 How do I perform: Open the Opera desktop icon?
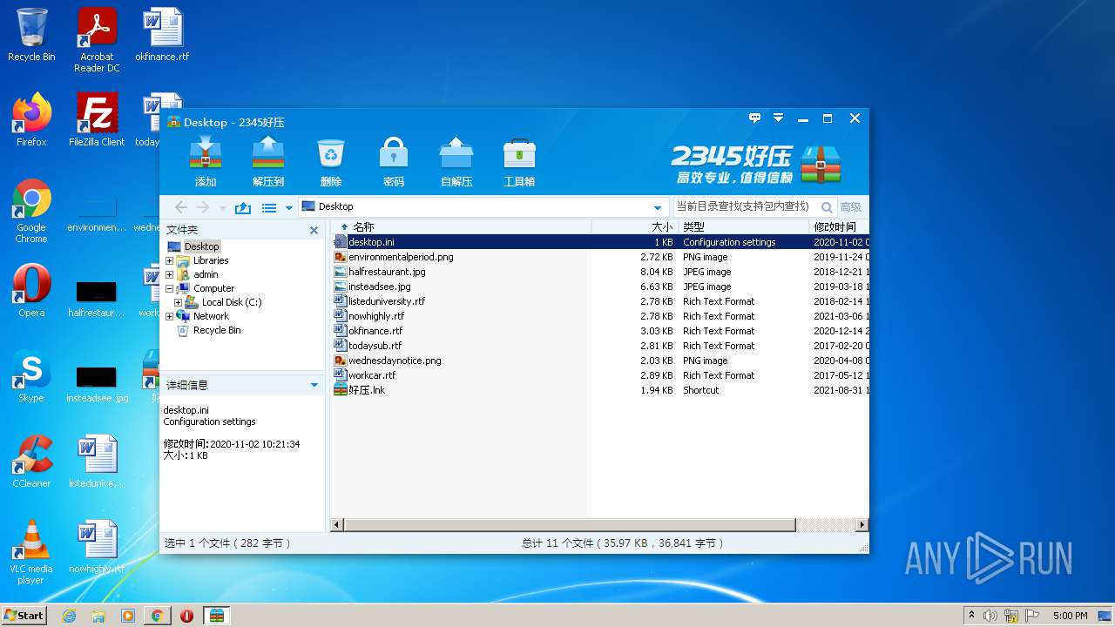click(x=31, y=291)
